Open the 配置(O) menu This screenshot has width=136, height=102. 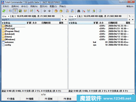53,7
